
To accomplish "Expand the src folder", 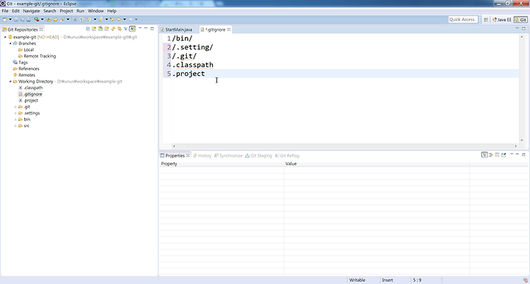I will point(15,126).
